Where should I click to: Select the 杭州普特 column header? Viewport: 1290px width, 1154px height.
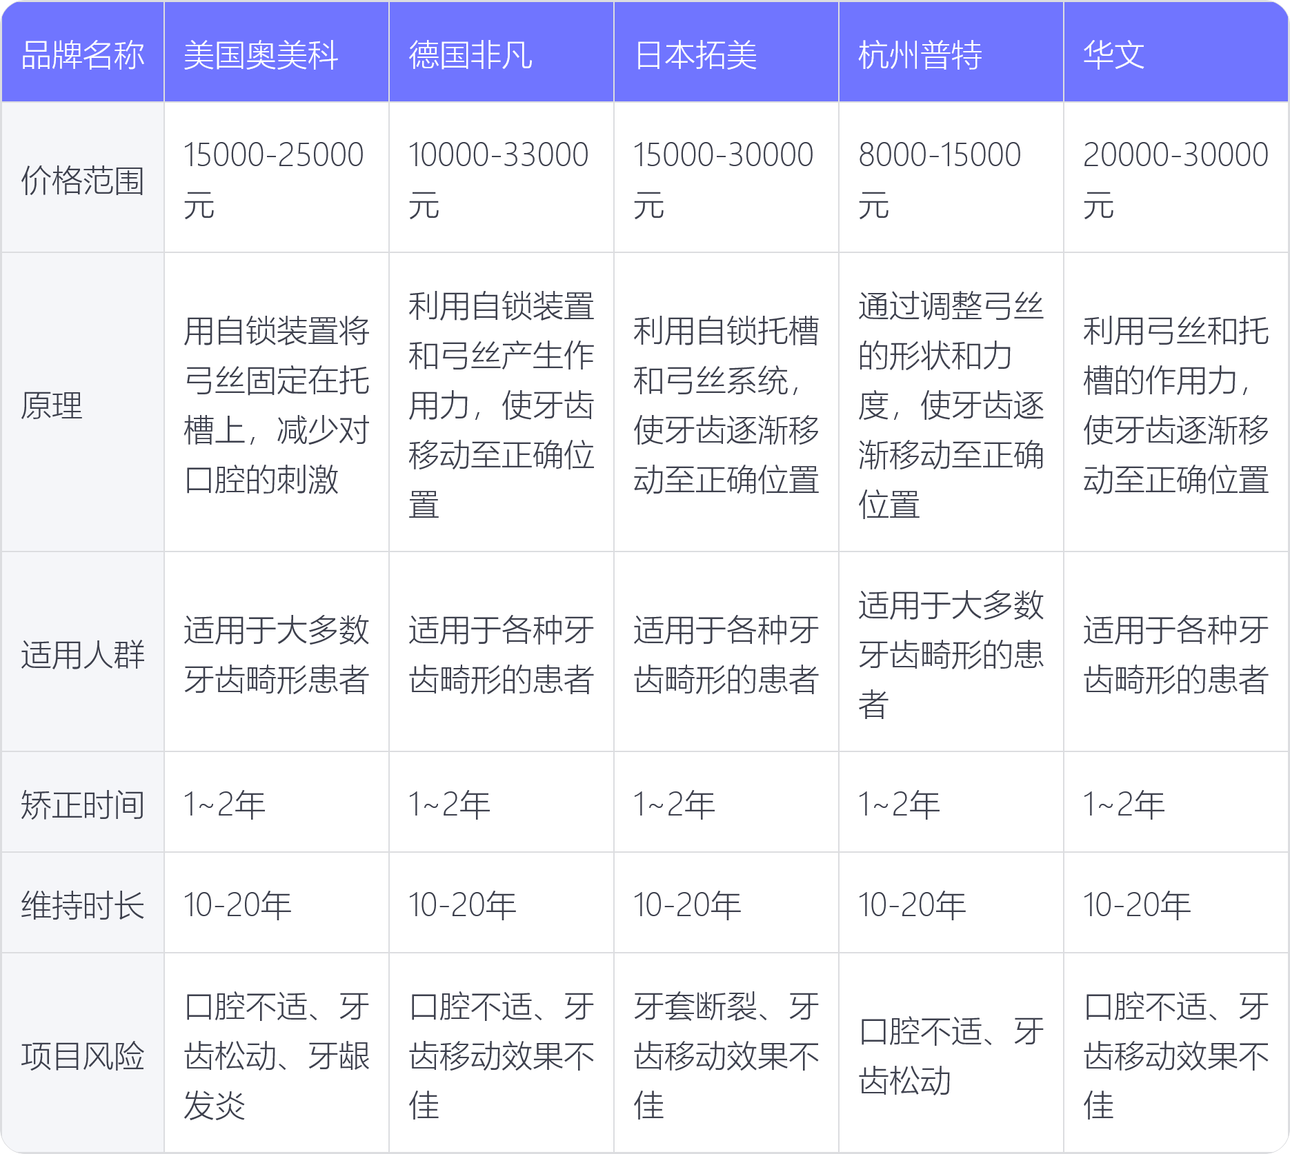coord(951,52)
